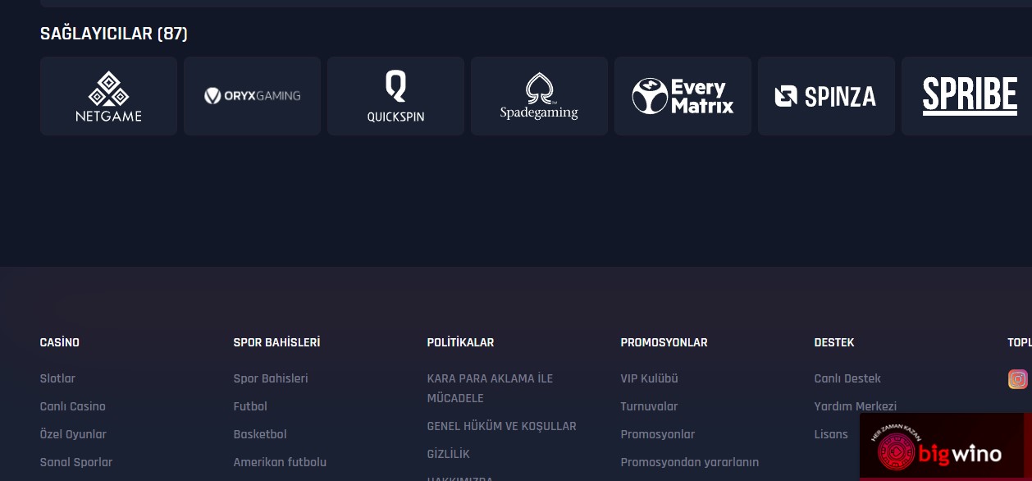Choose the EveryMatrix provider logo
The width and height of the screenshot is (1032, 481).
[x=683, y=96]
